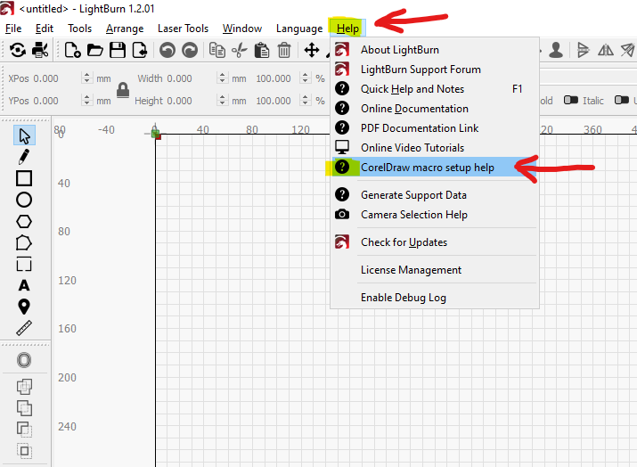The height and width of the screenshot is (467, 637).
Task: Open Camera Selection Help
Action: point(435,214)
